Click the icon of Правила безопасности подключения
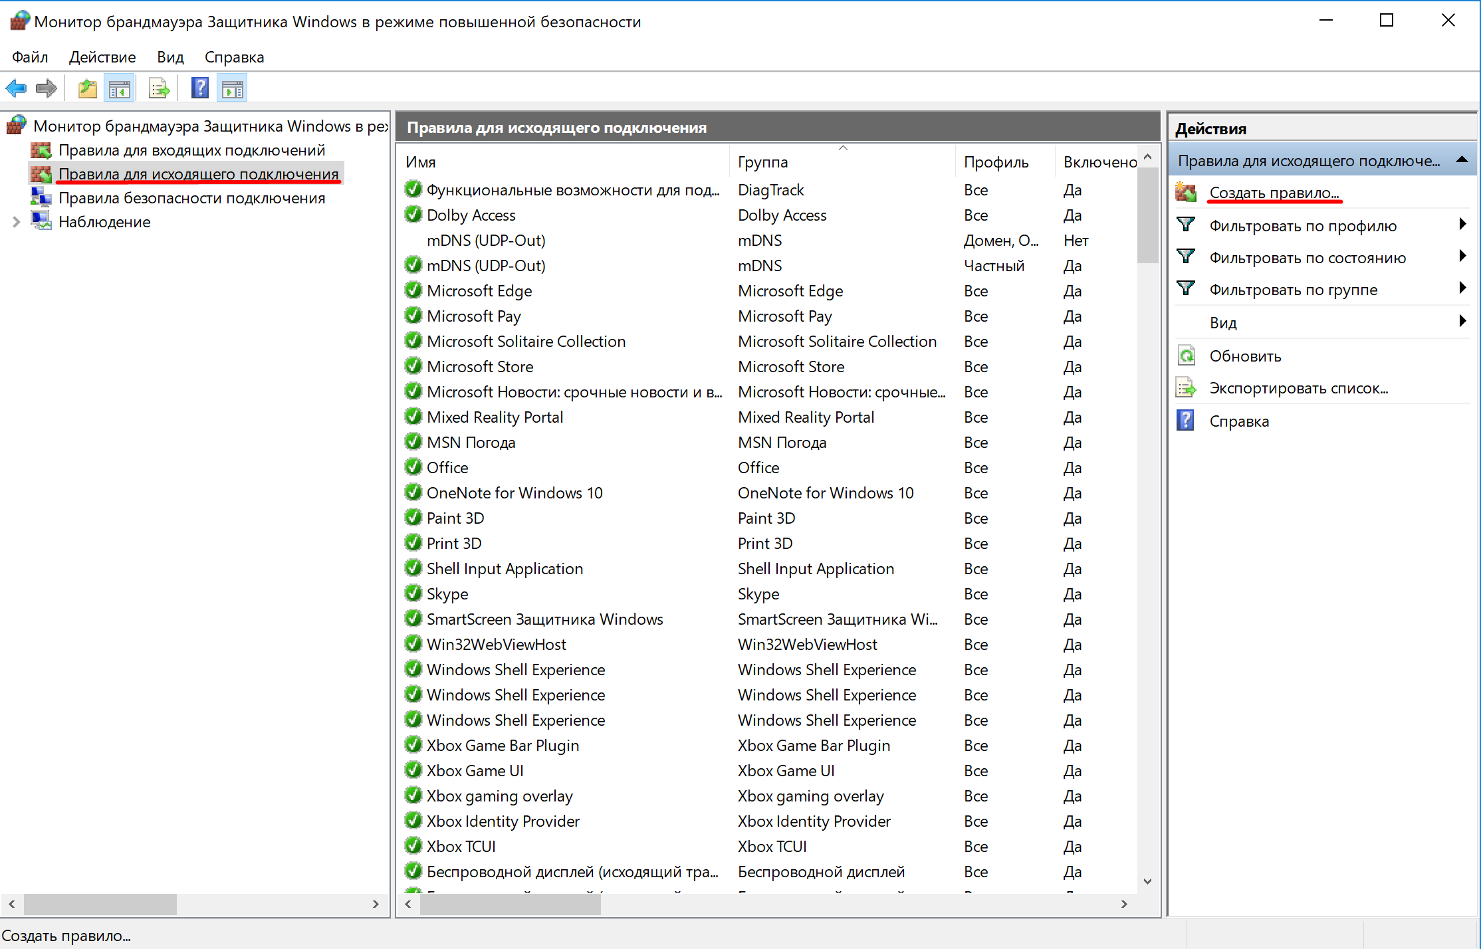The image size is (1481, 949). click(x=41, y=197)
